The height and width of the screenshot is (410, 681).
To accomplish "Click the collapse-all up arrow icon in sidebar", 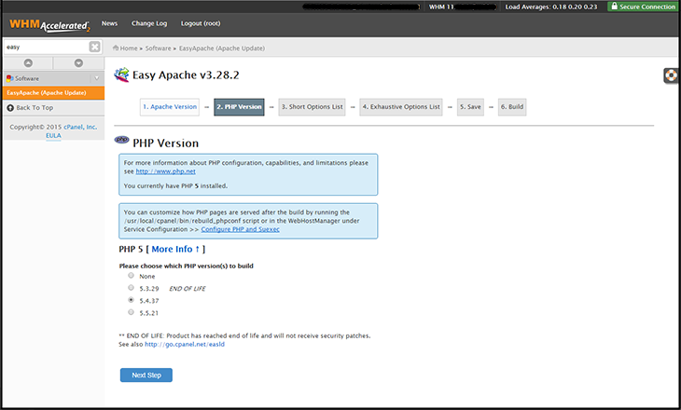I will tap(28, 63).
